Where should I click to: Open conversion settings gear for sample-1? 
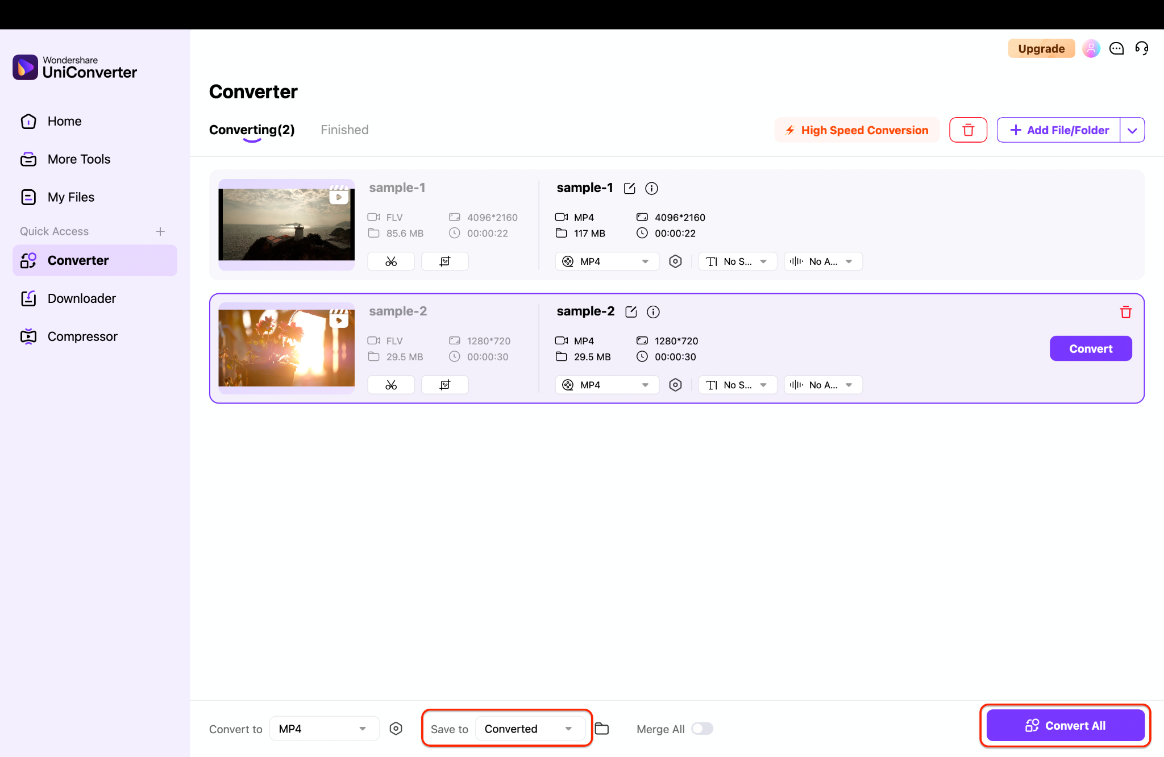point(675,261)
